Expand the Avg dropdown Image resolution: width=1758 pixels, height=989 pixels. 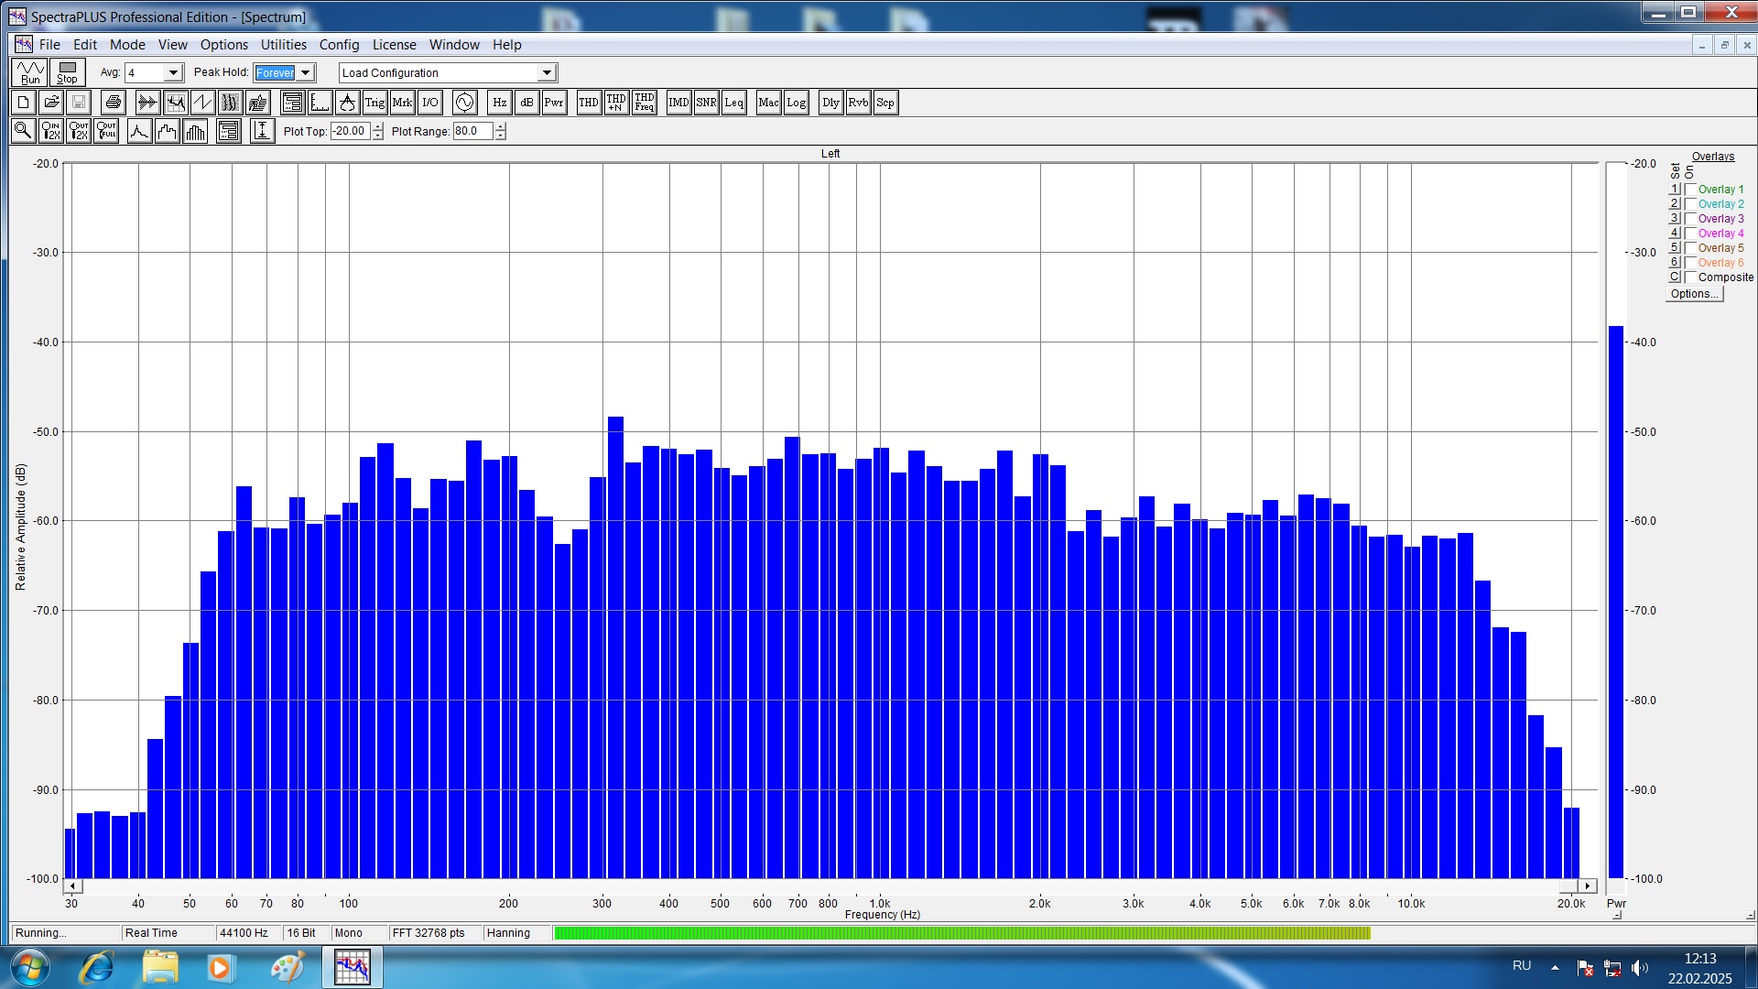[172, 73]
